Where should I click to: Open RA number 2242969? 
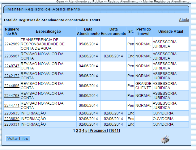coord(12,44)
